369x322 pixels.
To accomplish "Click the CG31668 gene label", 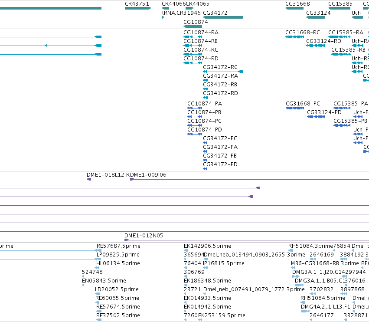I will point(297,4).
